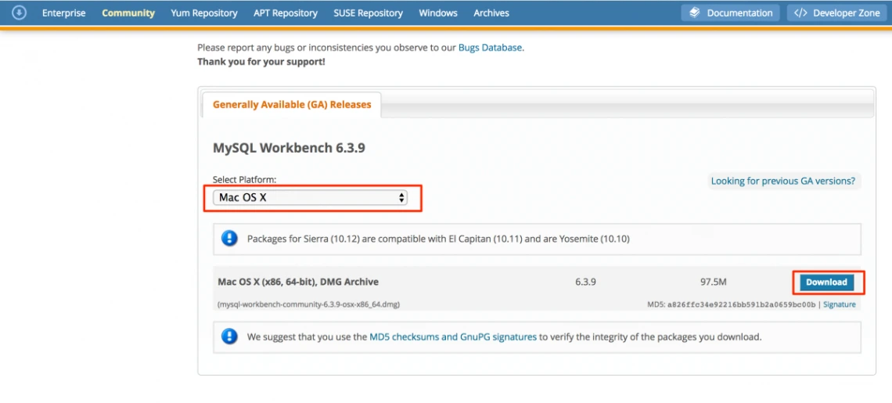Open the Windows downloads menu item
The height and width of the screenshot is (403, 892).
(x=438, y=13)
